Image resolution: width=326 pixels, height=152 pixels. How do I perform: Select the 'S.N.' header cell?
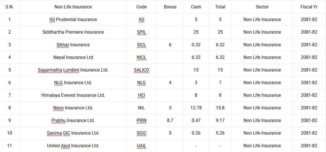tap(10, 7)
